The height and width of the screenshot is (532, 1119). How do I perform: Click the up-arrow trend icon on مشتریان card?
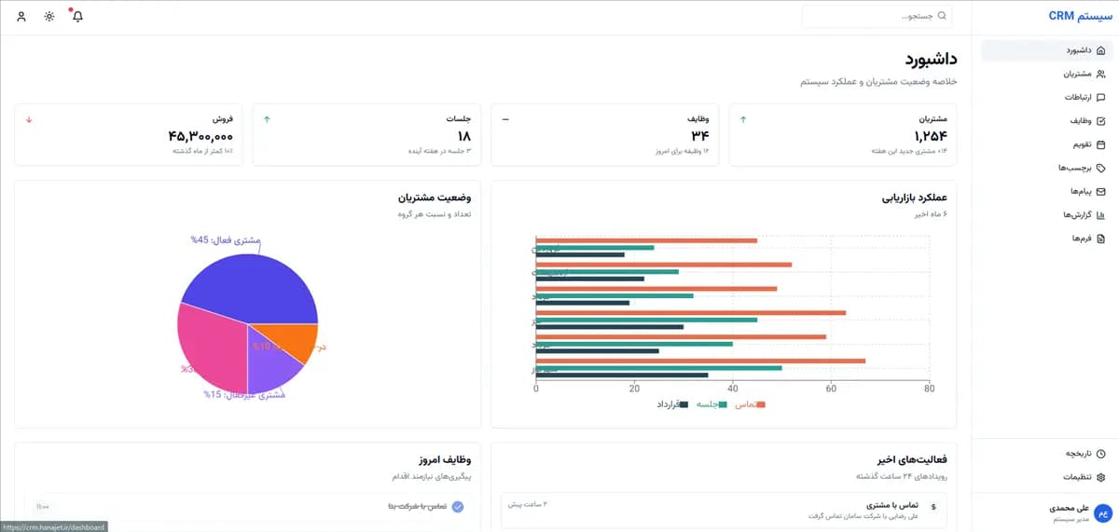(743, 119)
